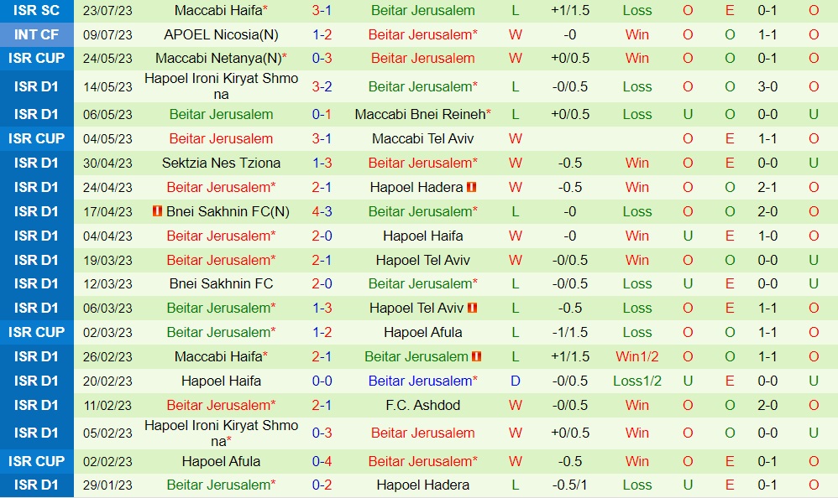838x498 pixels.
Task: Click the Win1/2 handicap result
Action: click(637, 357)
